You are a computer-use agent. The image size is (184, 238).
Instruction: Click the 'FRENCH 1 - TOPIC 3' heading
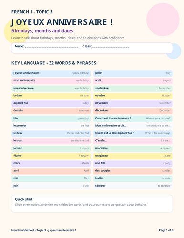(32, 12)
